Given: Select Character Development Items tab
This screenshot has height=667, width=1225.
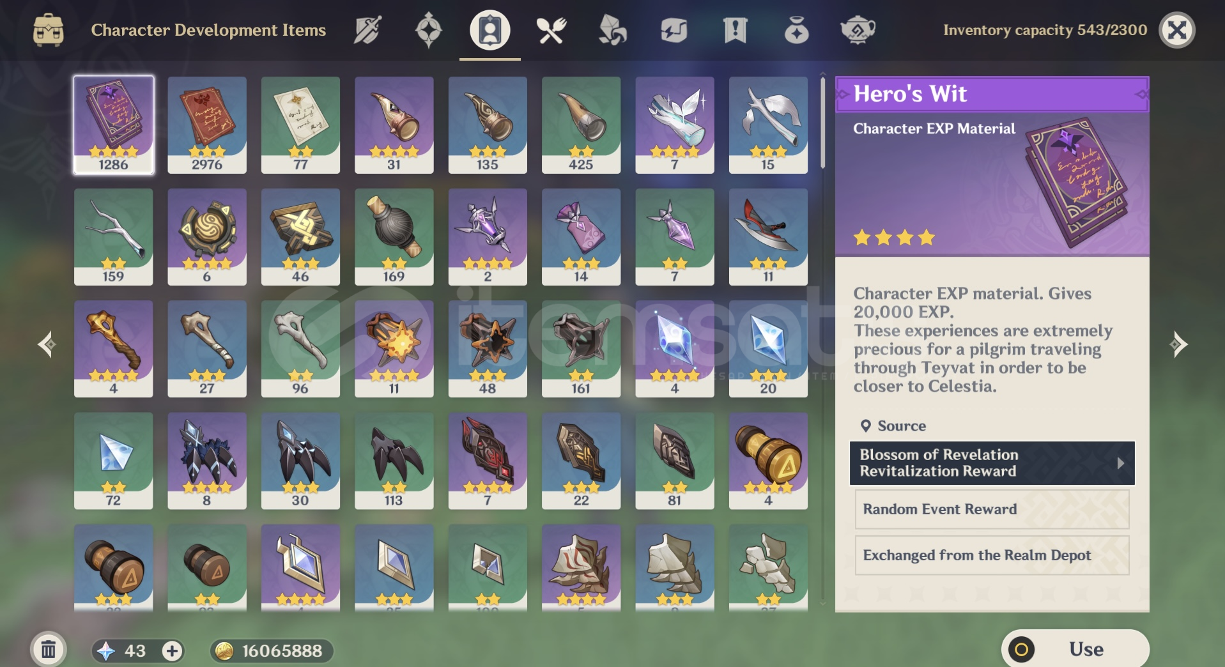Looking at the screenshot, I should [x=490, y=30].
